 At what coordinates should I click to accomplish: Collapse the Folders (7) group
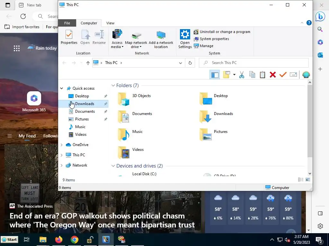pos(113,85)
